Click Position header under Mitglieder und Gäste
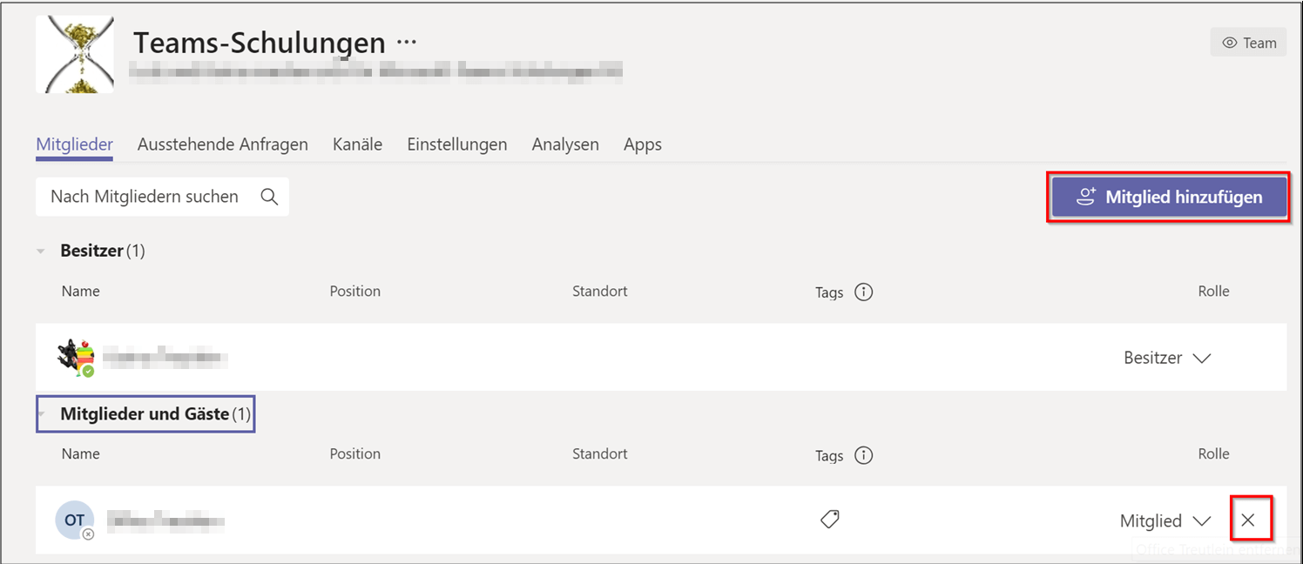 click(355, 453)
